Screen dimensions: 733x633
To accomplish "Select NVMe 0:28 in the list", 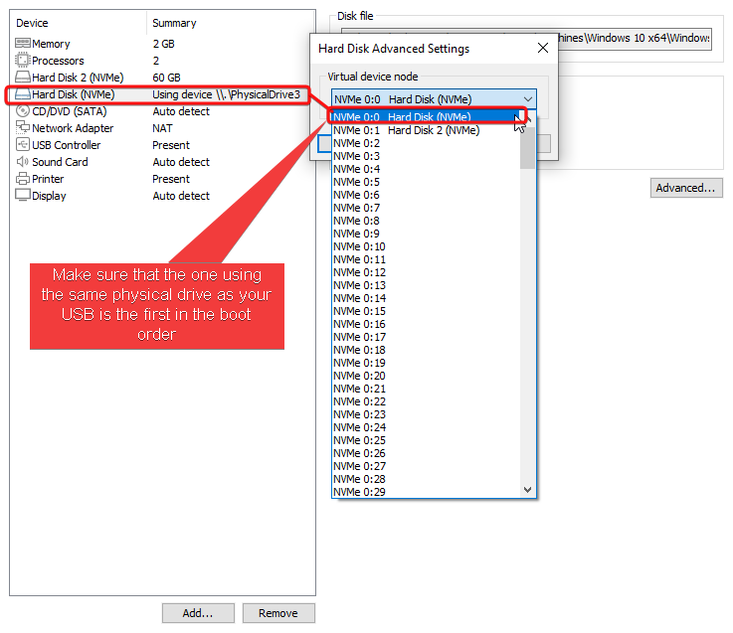I will tap(426, 479).
